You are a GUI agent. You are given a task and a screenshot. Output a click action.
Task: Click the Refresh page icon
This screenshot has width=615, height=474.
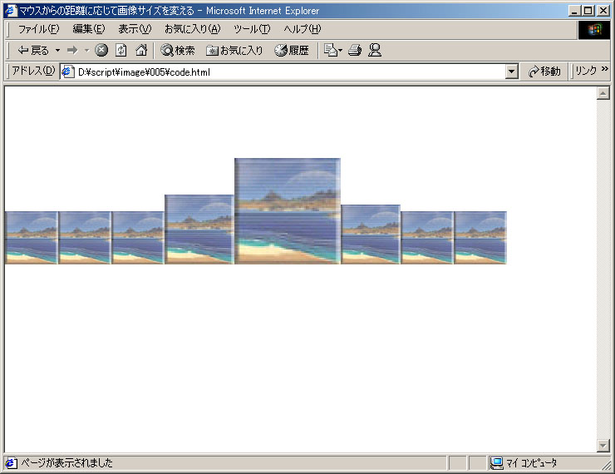tap(121, 50)
